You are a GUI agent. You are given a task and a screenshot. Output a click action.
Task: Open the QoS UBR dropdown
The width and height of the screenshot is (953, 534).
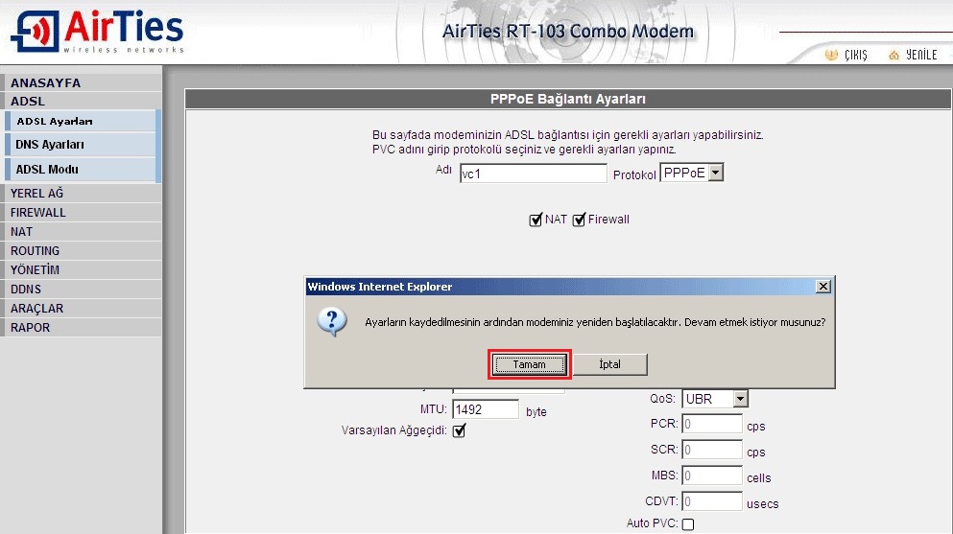(x=738, y=399)
